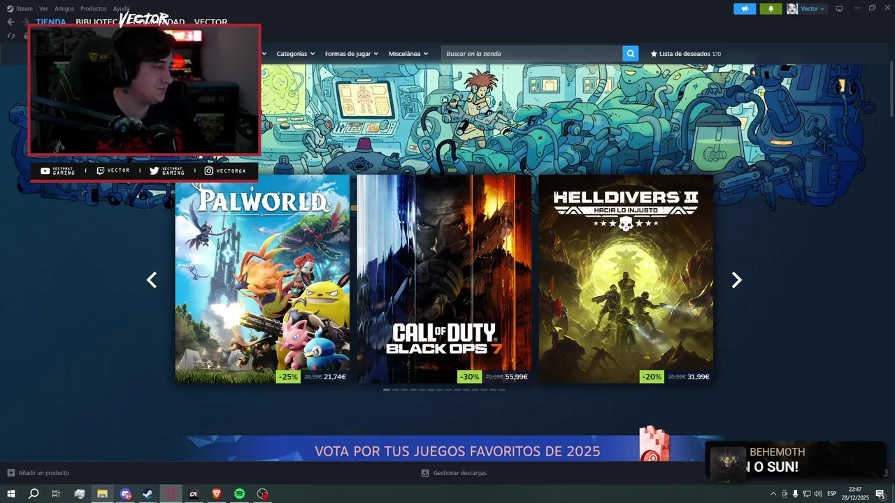This screenshot has height=503, width=895.
Task: Open the Call of Duty Black Ops 7 card
Action: click(444, 279)
